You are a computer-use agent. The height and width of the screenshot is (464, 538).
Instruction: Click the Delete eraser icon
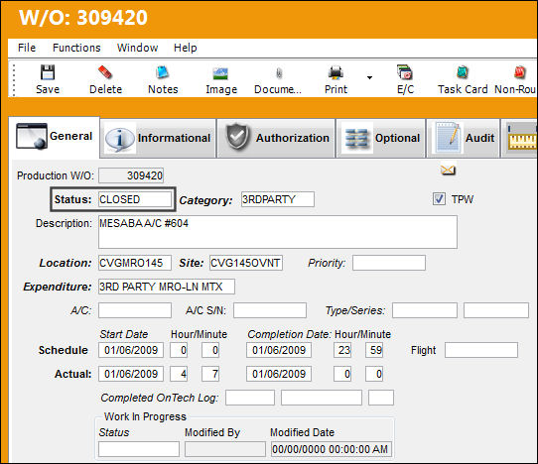pyautogui.click(x=105, y=72)
